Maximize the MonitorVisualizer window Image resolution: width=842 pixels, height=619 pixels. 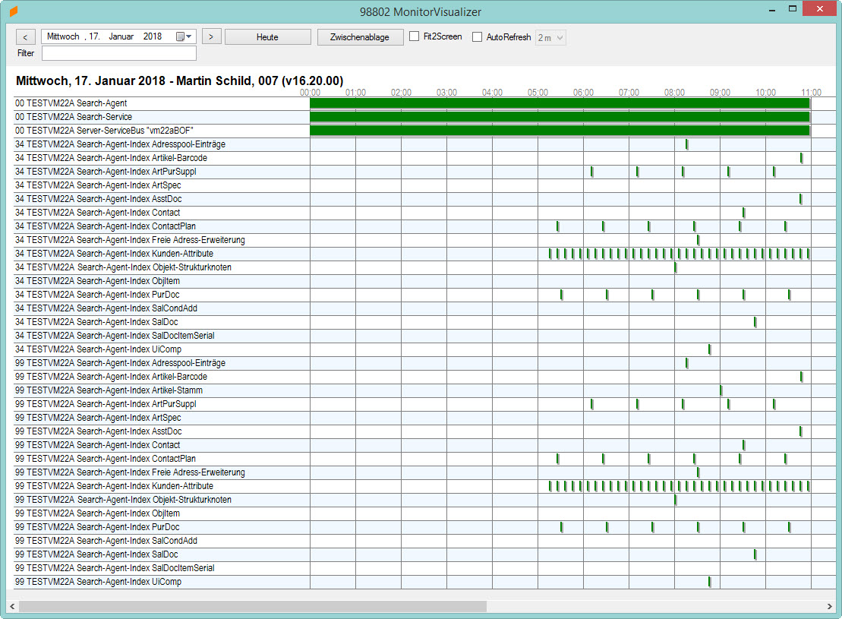(792, 8)
